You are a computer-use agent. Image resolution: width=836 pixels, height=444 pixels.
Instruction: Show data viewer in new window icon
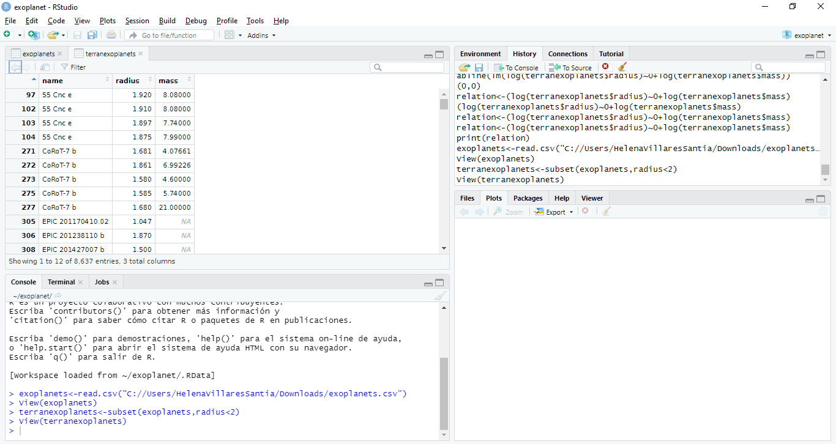tap(45, 67)
